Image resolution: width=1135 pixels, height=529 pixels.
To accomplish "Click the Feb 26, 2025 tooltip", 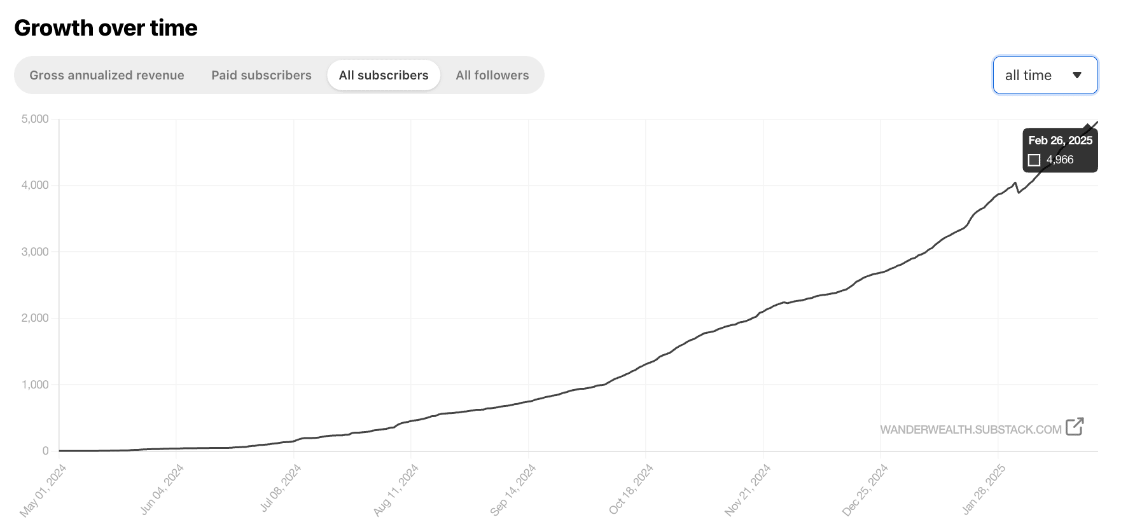I will pos(1060,150).
